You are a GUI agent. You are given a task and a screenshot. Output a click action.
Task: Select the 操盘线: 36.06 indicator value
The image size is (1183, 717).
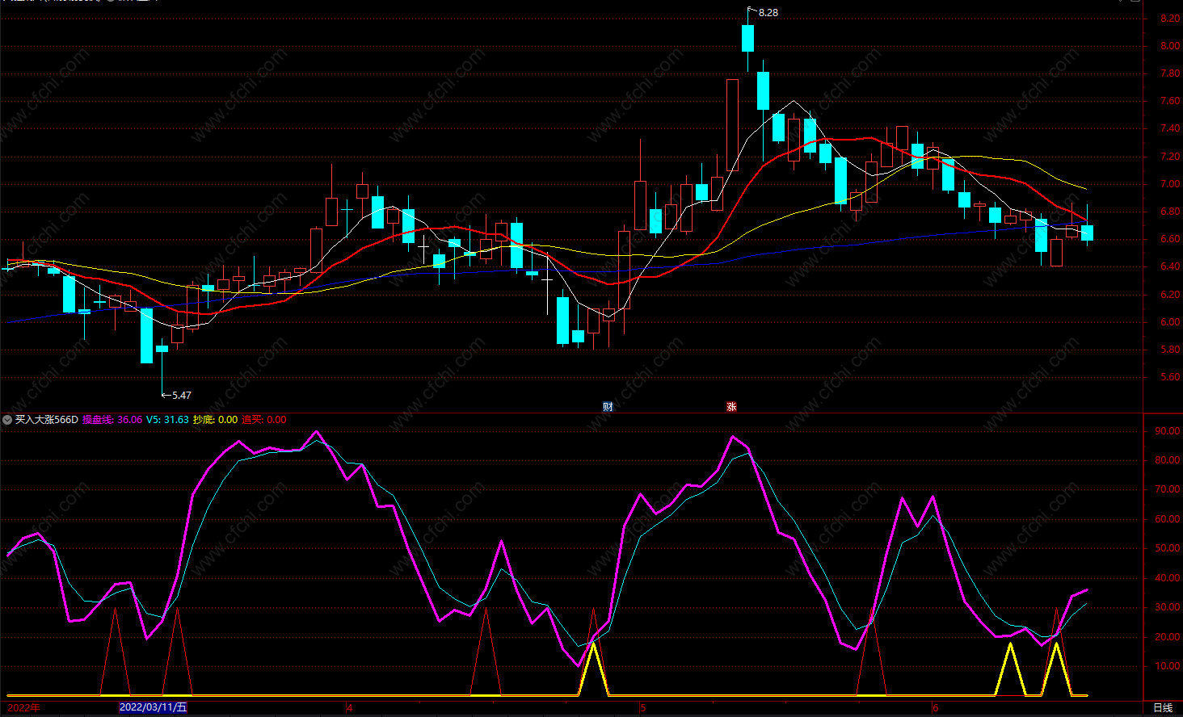(112, 420)
